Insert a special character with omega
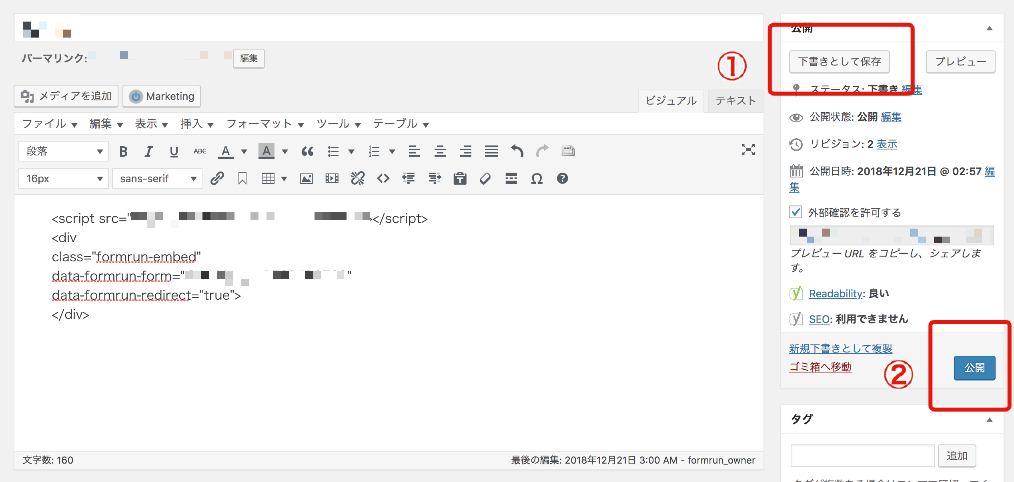Image resolution: width=1014 pixels, height=482 pixels. click(537, 178)
